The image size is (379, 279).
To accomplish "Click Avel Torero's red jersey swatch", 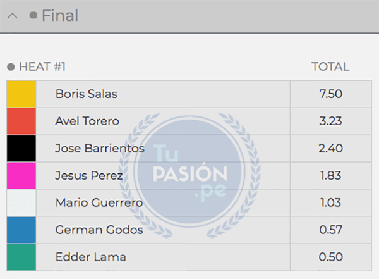I will [x=21, y=121].
